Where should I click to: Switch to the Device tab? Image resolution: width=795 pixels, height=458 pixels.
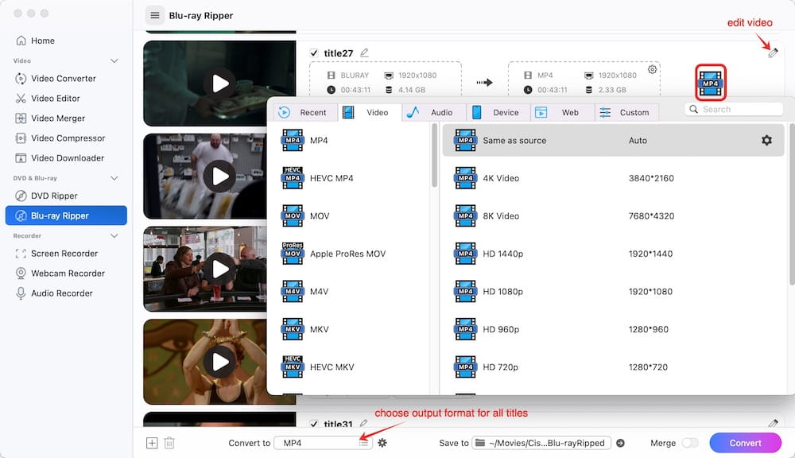coord(498,112)
